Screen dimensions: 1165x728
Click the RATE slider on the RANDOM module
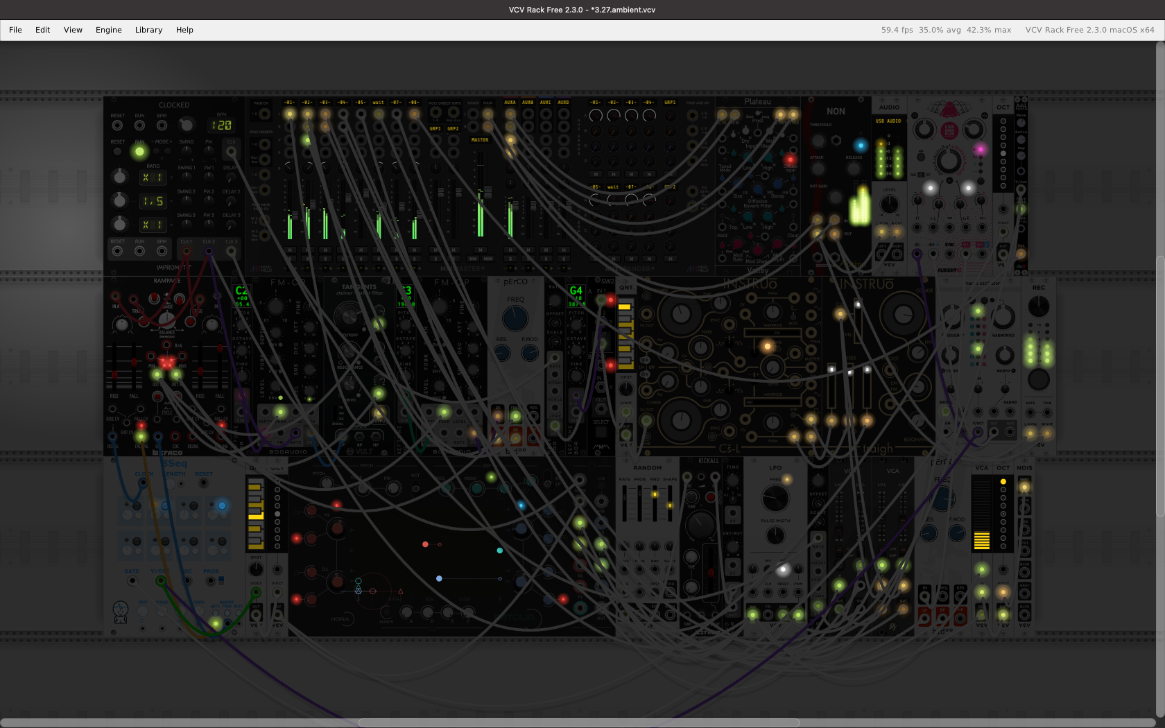(x=624, y=503)
